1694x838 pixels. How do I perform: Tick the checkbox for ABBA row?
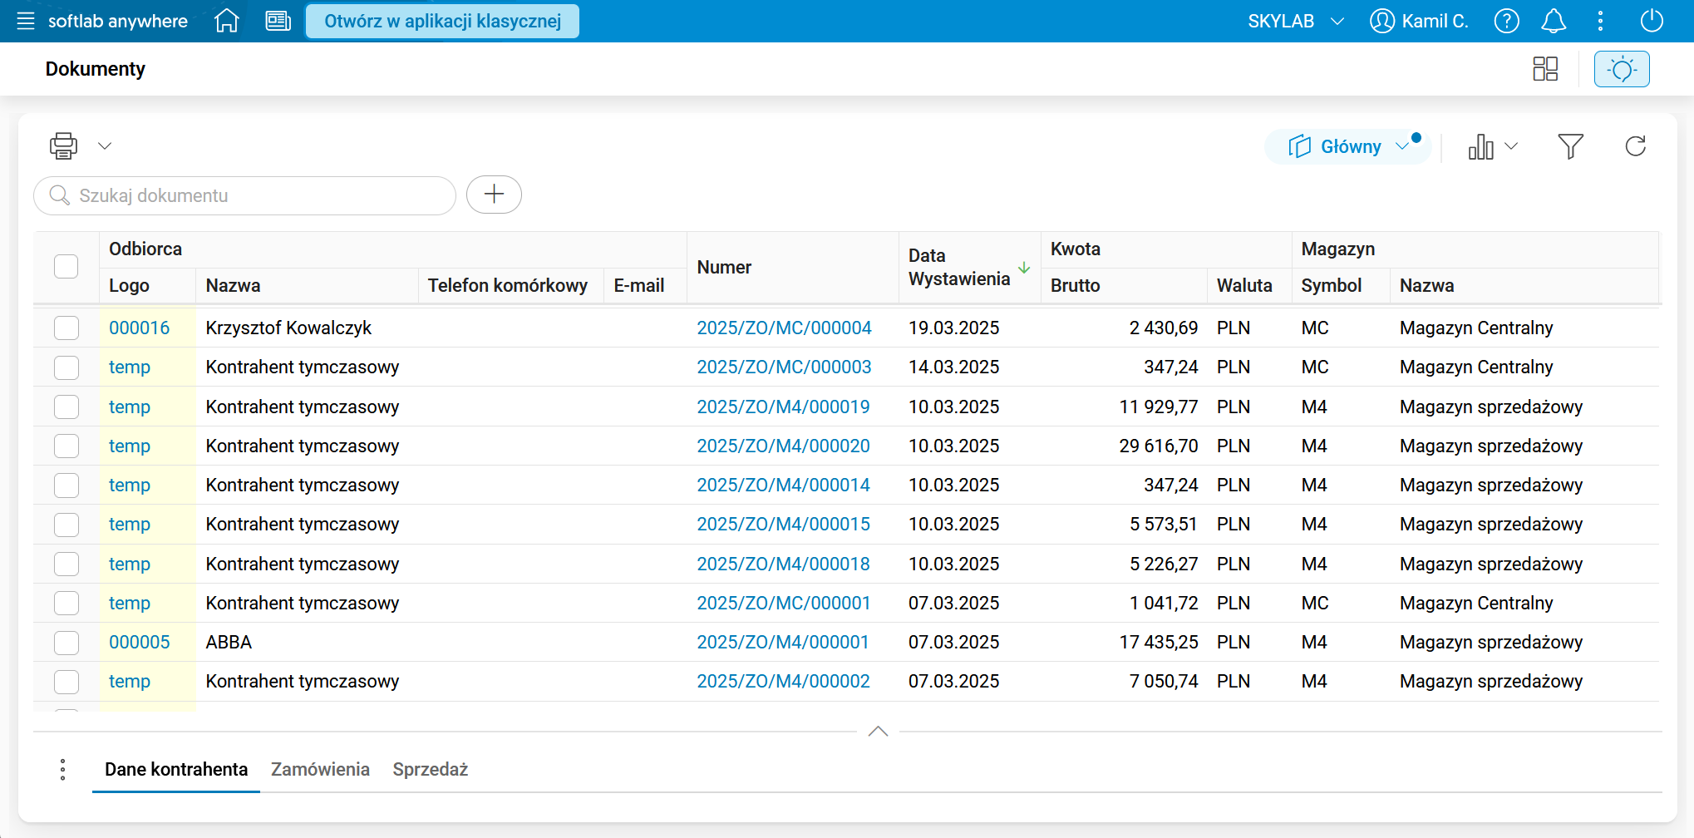coord(66,643)
